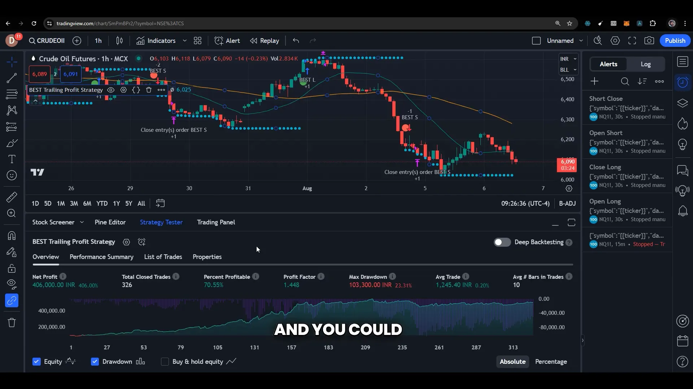Open the watchlist panel icon
Image resolution: width=693 pixels, height=389 pixels.
point(683,62)
